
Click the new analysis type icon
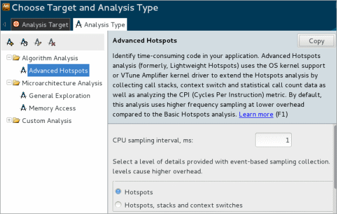coord(10,42)
